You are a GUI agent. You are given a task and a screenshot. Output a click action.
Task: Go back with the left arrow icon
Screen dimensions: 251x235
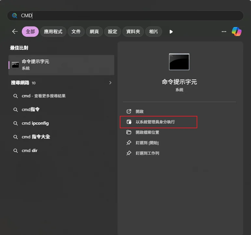point(15,31)
